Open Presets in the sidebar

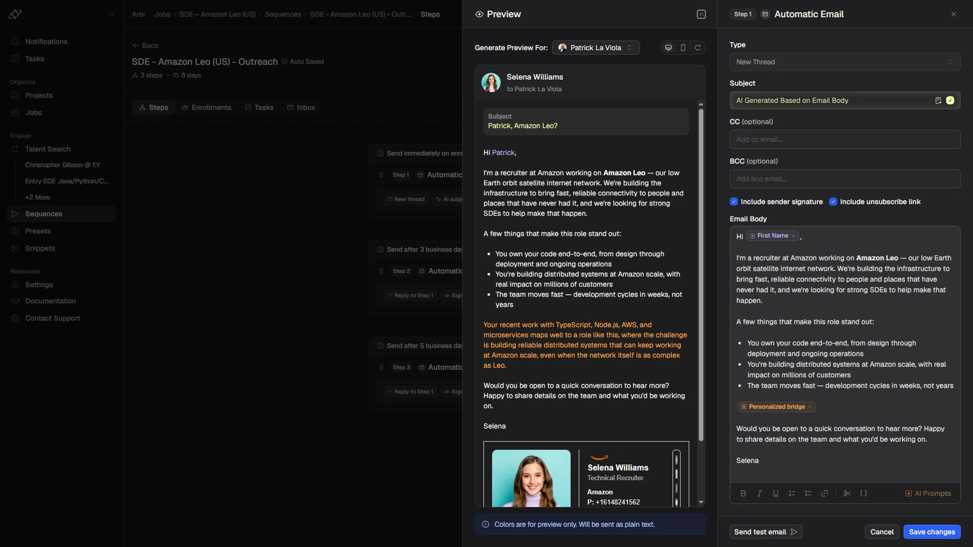tap(61, 231)
